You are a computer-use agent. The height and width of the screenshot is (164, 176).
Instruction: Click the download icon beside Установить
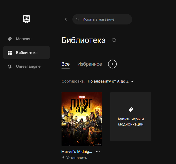[63, 158]
